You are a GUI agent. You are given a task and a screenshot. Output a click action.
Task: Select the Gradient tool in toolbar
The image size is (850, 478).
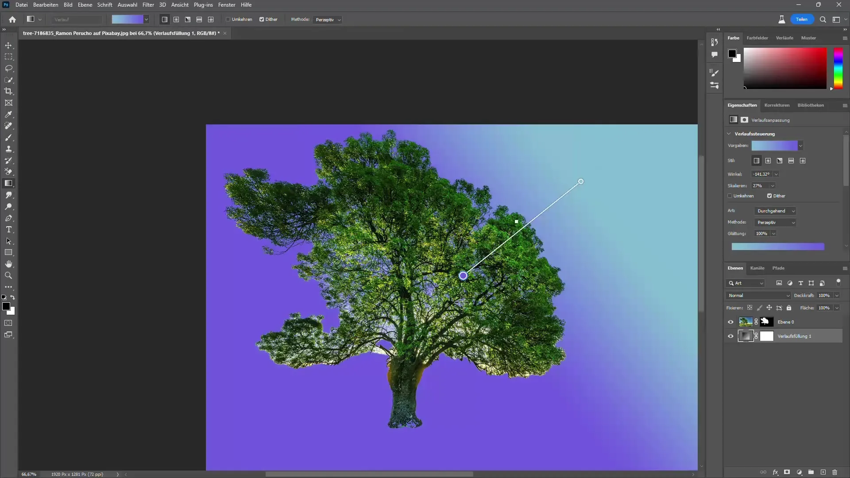(9, 183)
